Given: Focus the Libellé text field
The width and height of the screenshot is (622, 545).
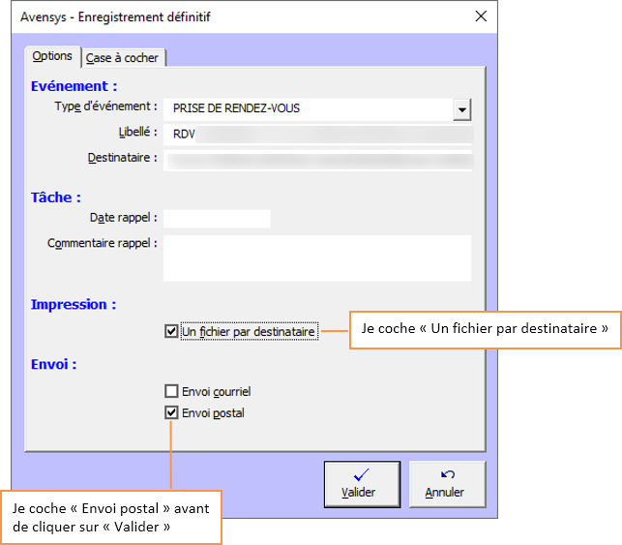Looking at the screenshot, I should tap(316, 134).
